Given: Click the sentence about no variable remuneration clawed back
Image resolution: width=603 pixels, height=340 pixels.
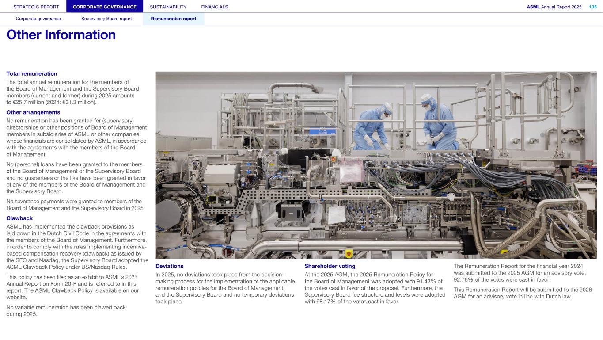Looking at the screenshot, I should tap(66, 311).
